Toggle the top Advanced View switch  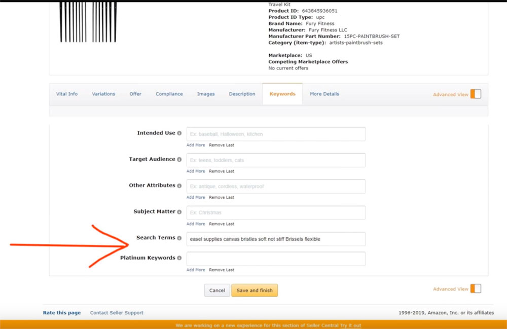tap(475, 94)
